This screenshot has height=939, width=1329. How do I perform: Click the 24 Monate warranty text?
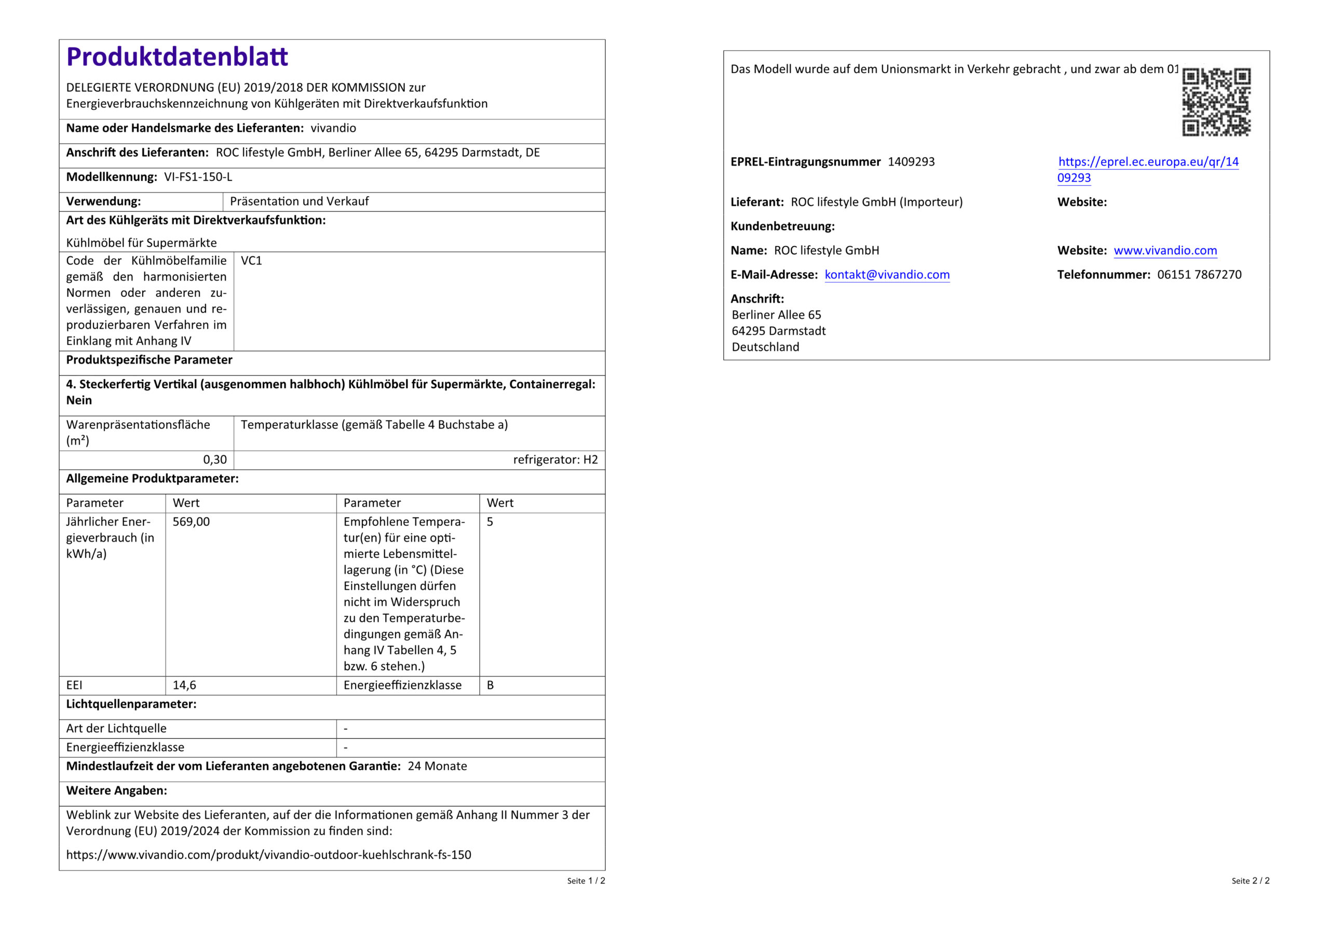pyautogui.click(x=437, y=766)
